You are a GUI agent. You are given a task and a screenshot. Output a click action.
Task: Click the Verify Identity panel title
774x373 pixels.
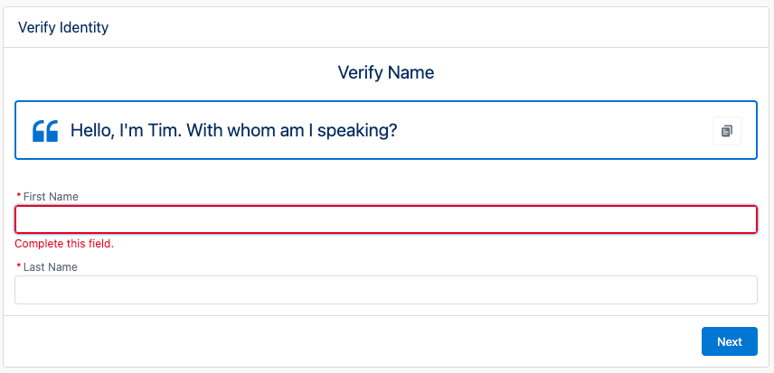tap(63, 27)
